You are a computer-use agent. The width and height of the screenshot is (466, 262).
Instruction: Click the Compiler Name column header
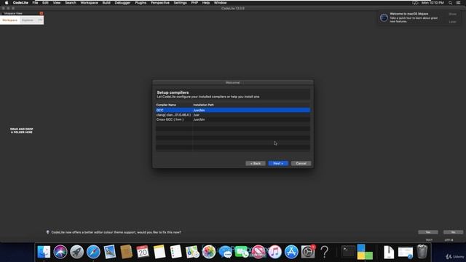[166, 105]
